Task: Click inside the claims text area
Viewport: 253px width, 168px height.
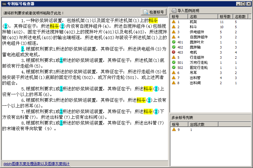Action: pyautogui.click(x=84, y=144)
